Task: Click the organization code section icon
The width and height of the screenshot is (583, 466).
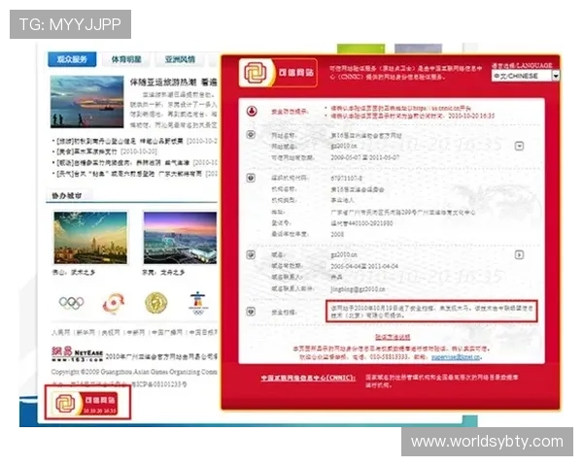Action: (x=251, y=178)
